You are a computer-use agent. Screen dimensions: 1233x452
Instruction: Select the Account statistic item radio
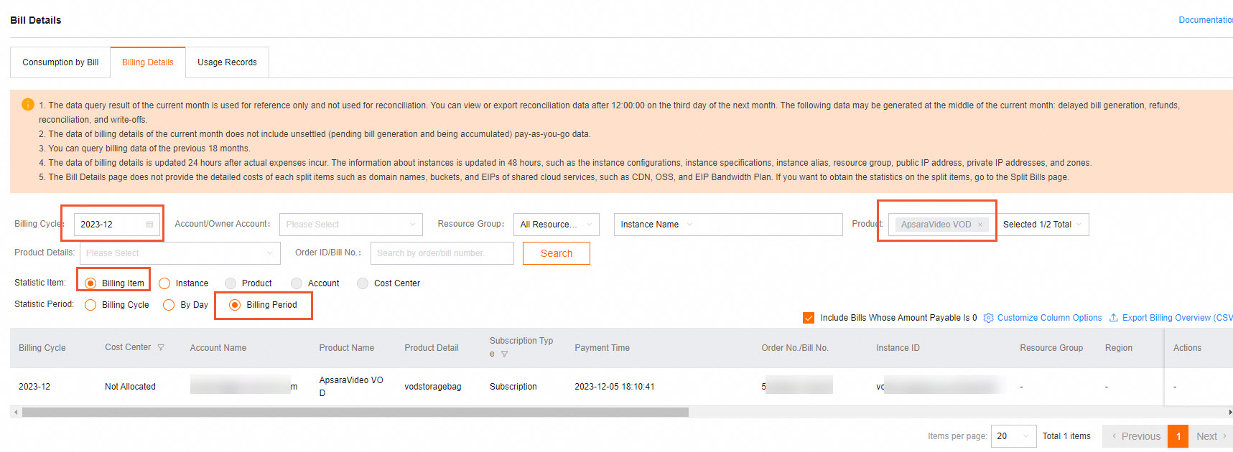pyautogui.click(x=297, y=283)
